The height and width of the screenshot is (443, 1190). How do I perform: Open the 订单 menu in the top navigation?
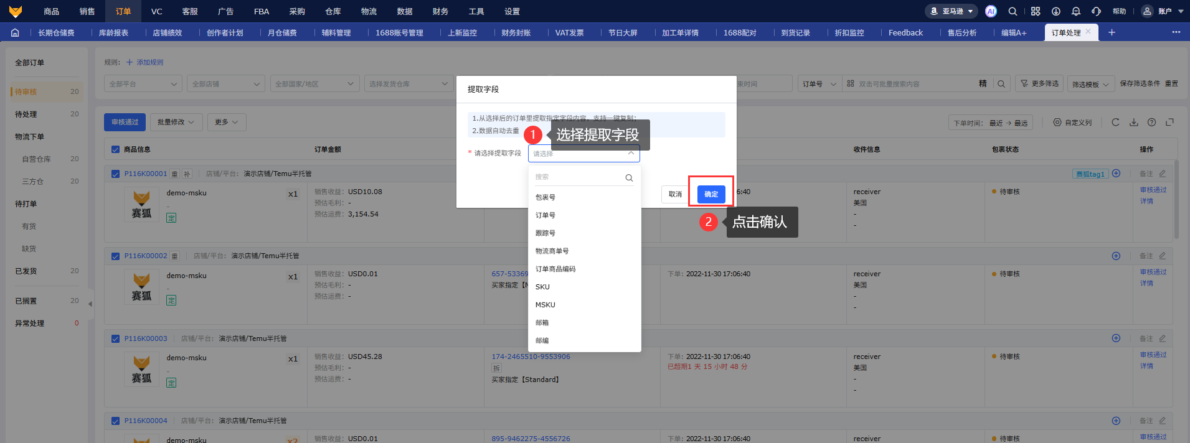click(x=123, y=11)
